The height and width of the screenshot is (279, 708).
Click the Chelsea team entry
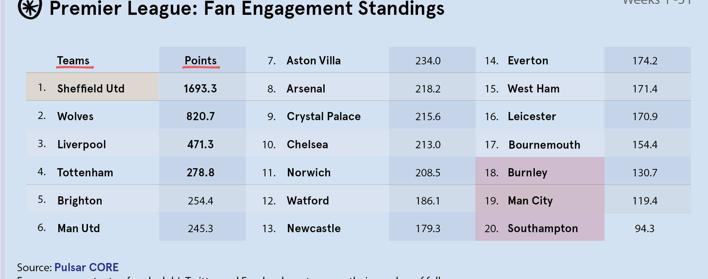(307, 144)
